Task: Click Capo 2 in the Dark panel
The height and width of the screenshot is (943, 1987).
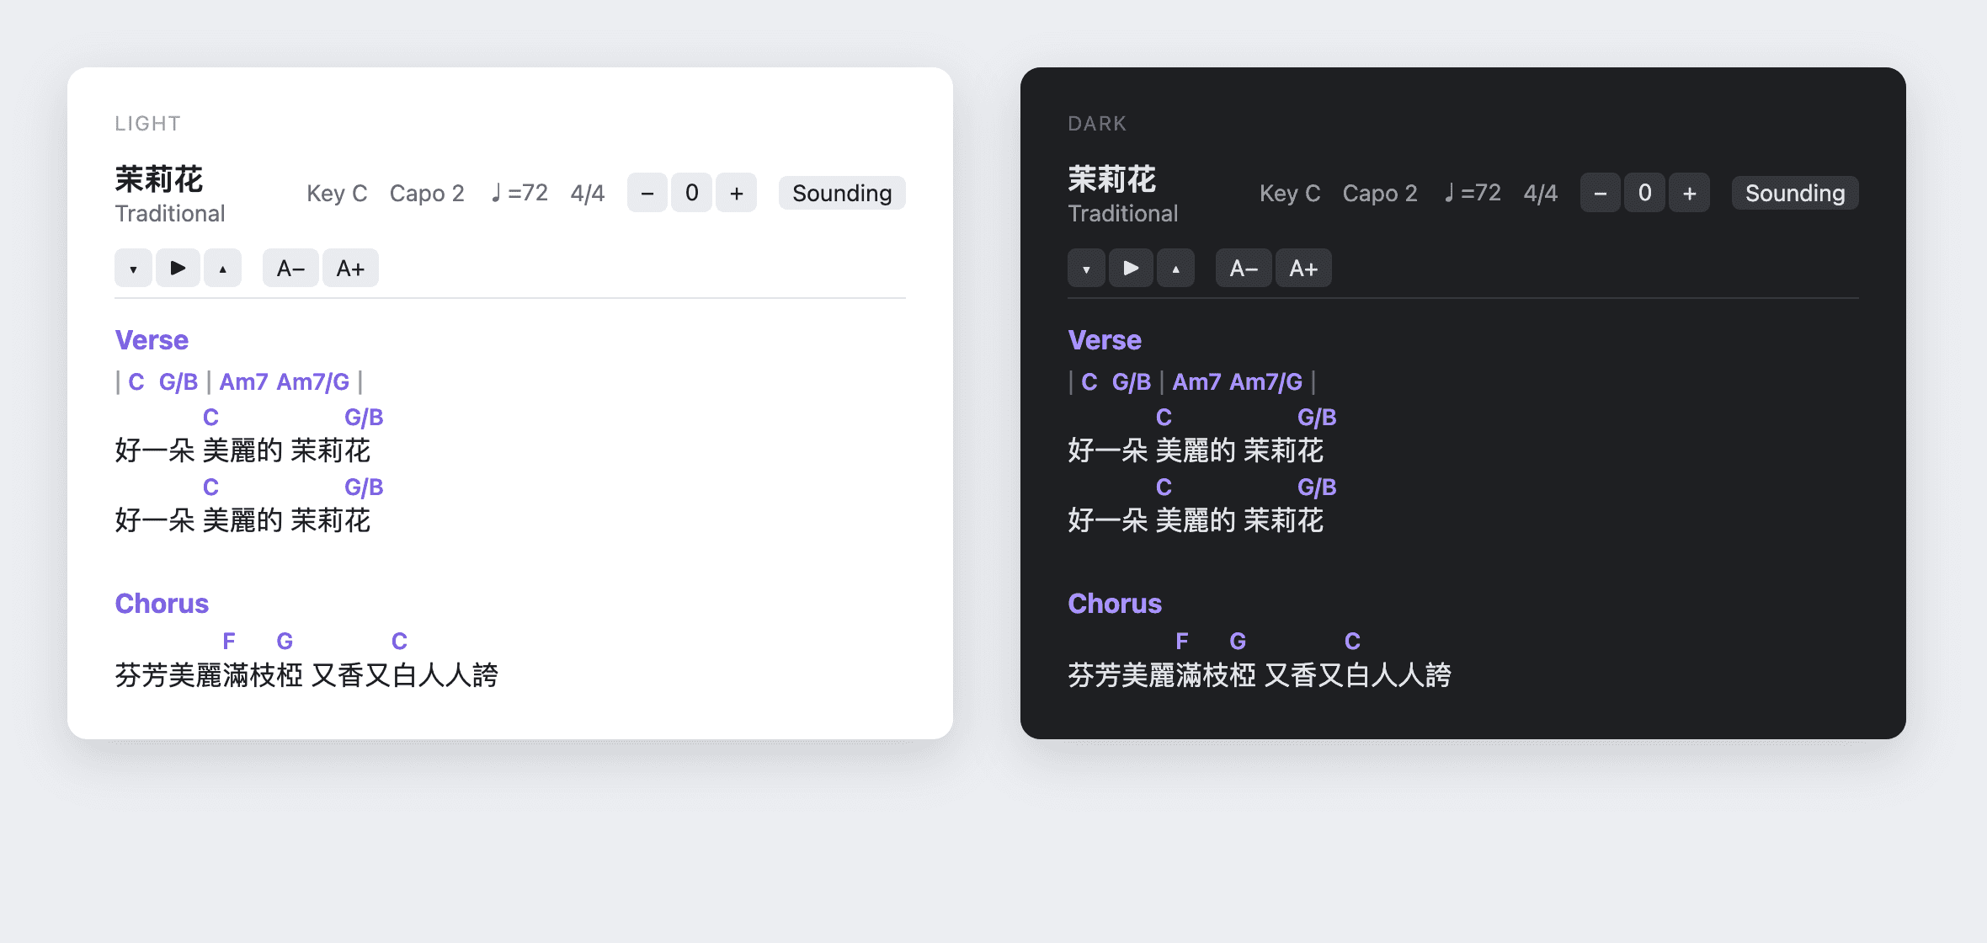Action: [1380, 194]
